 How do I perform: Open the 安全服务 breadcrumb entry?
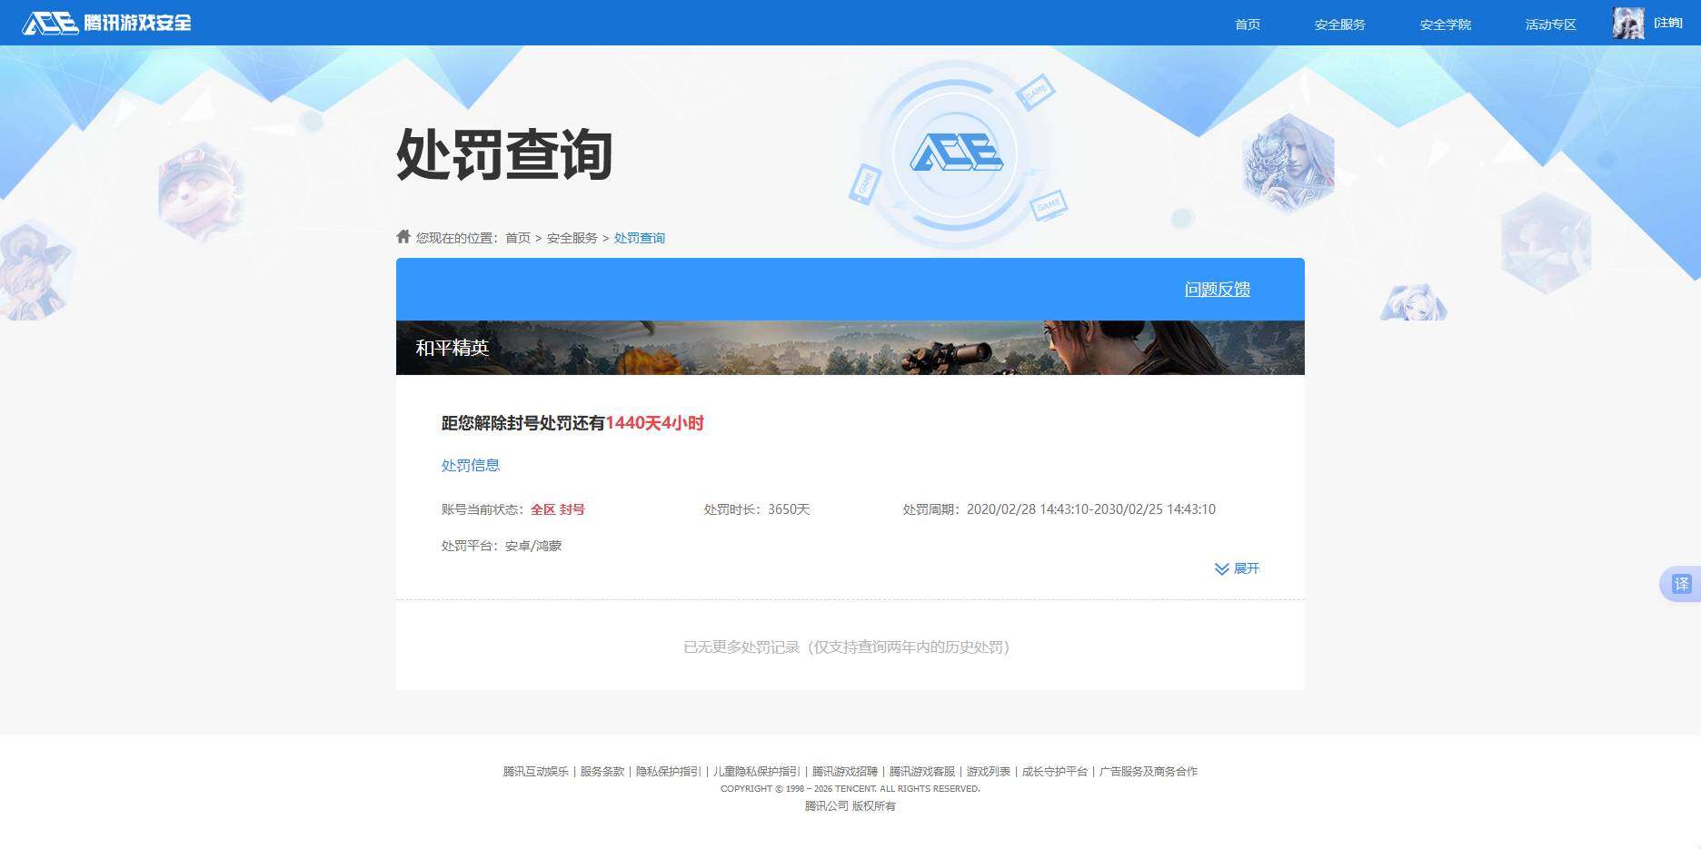click(x=571, y=237)
